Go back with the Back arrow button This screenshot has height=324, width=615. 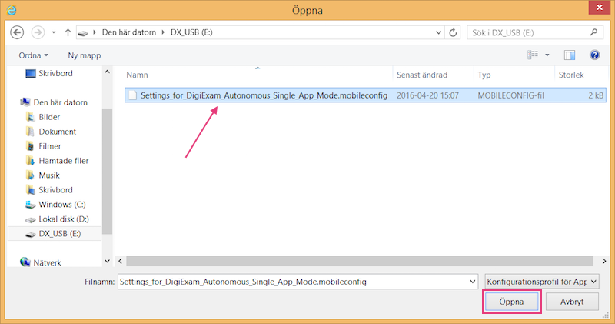17,32
